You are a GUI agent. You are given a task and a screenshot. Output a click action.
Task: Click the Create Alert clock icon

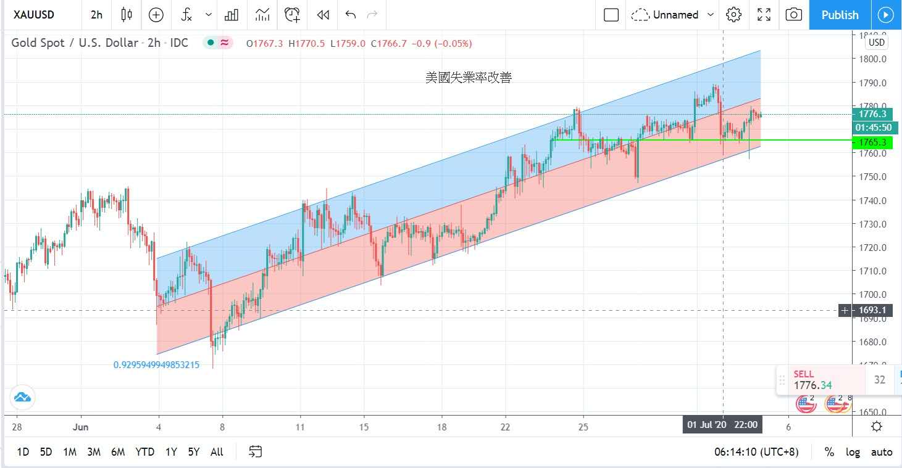tap(292, 15)
